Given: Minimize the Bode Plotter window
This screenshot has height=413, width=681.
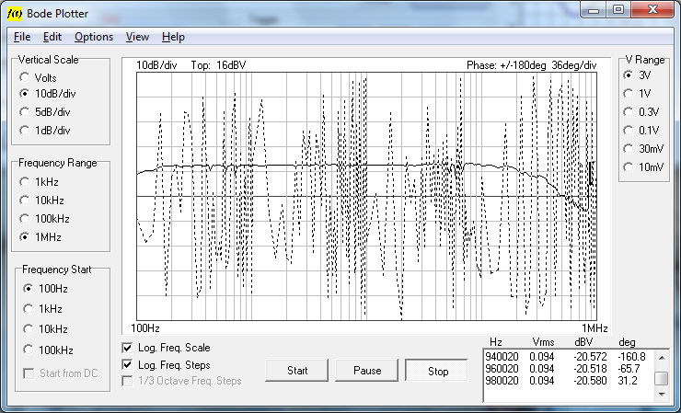Looking at the screenshot, I should 594,9.
